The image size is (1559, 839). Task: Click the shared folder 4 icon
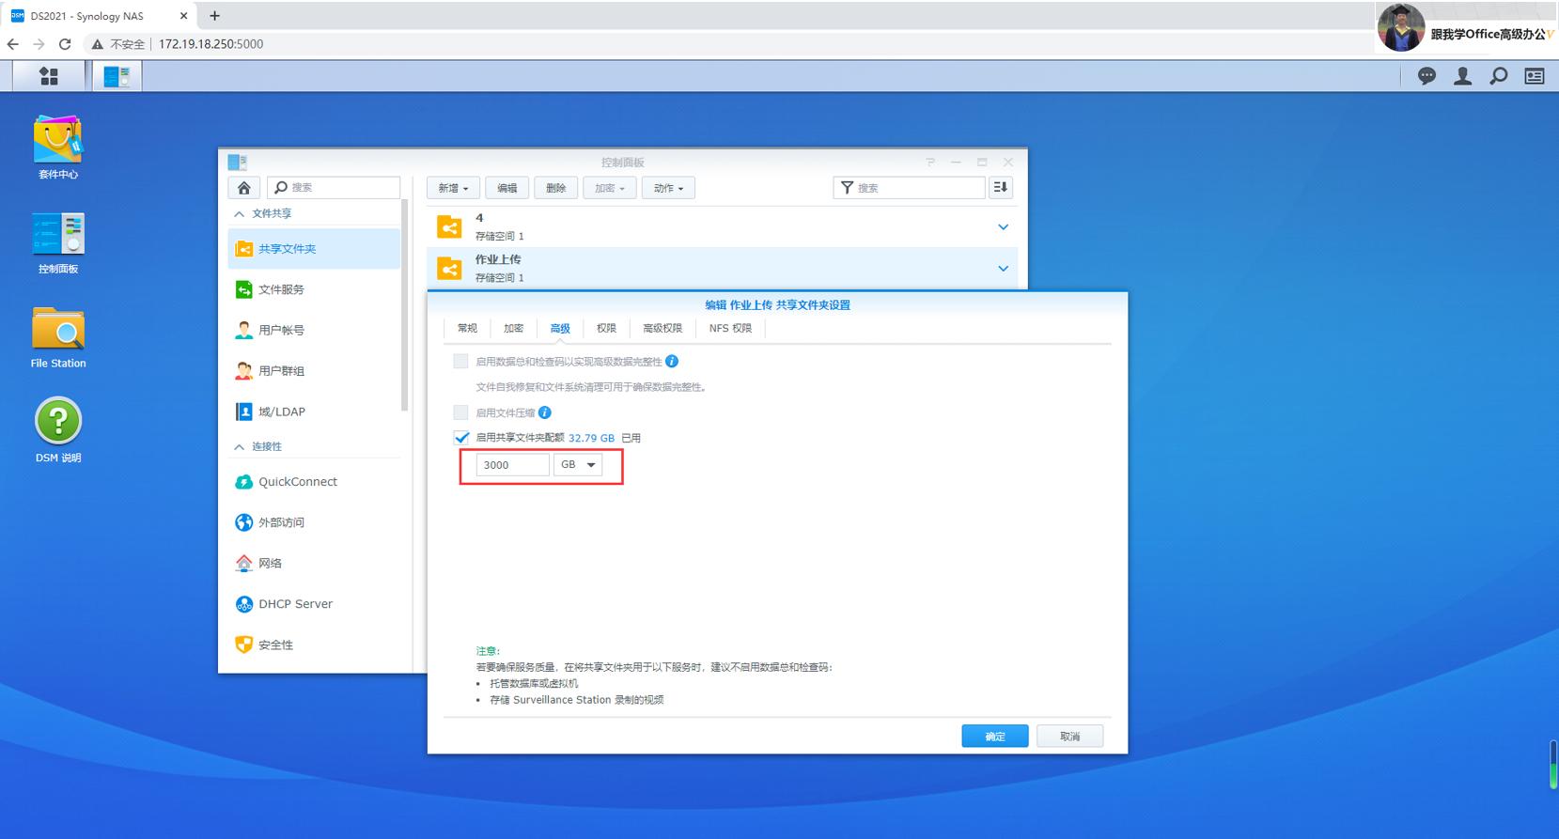(x=449, y=226)
